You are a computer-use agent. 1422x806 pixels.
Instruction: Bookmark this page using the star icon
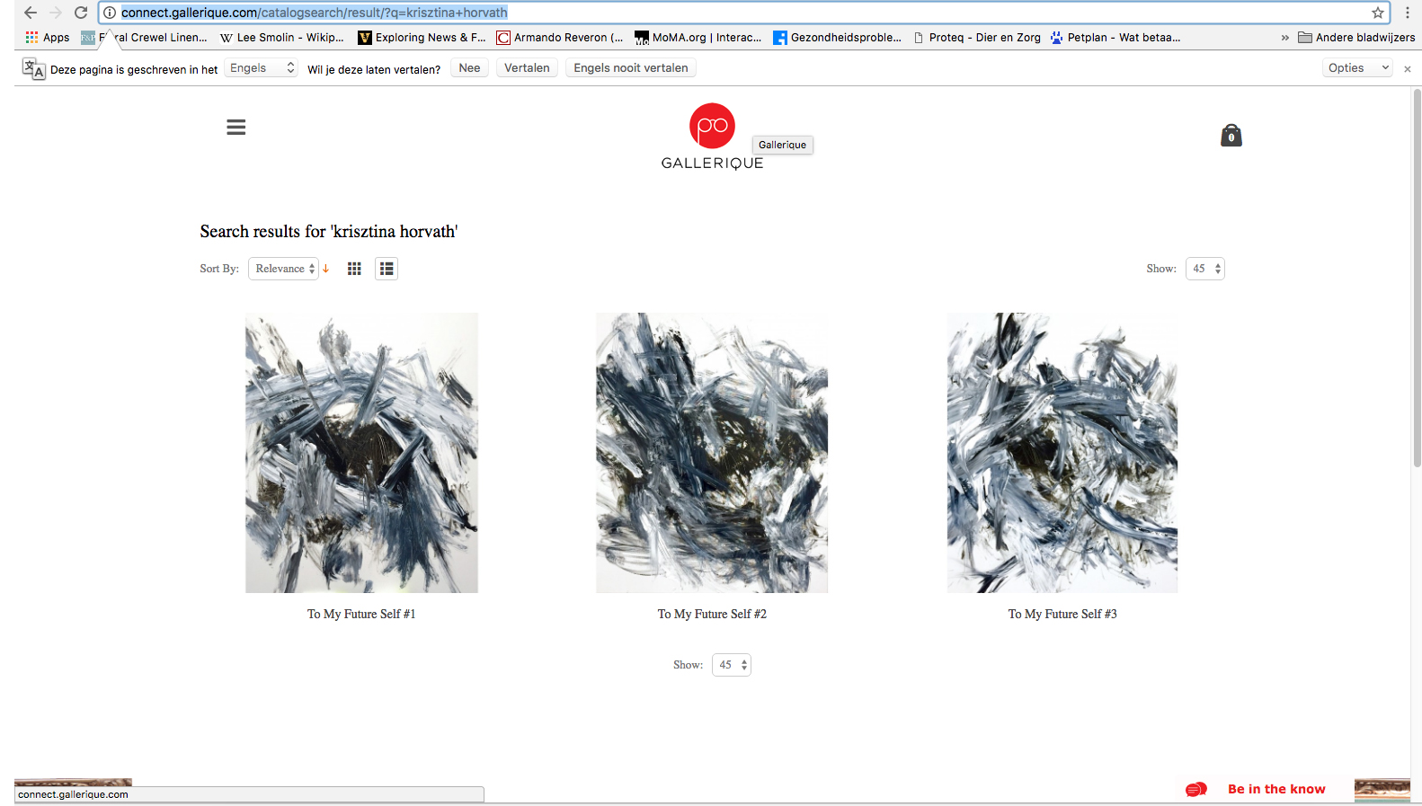[x=1377, y=13]
